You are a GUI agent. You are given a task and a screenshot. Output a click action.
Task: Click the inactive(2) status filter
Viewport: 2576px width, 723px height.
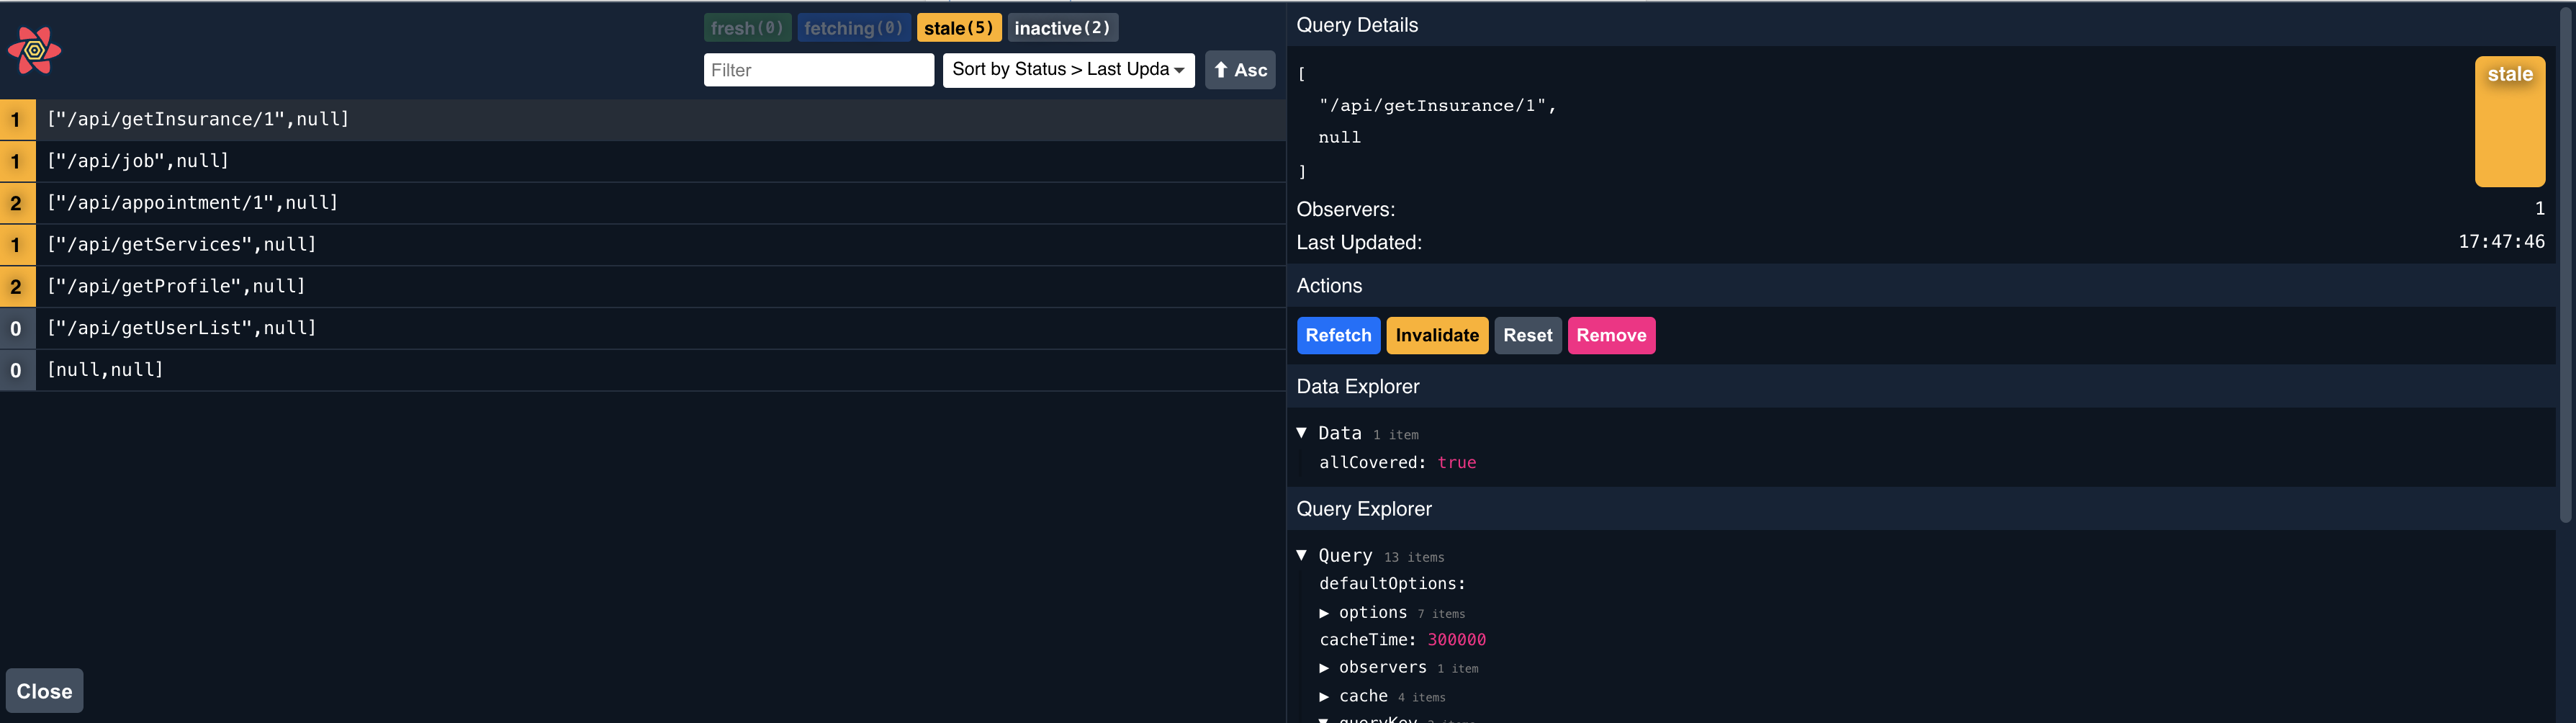click(1062, 27)
